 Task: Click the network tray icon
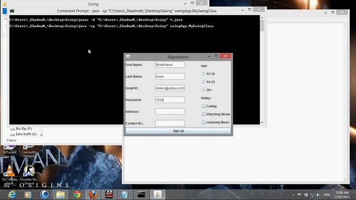(x=312, y=195)
